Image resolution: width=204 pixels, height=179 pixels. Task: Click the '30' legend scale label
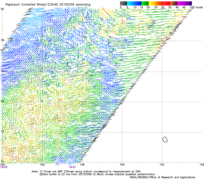point(163,7)
